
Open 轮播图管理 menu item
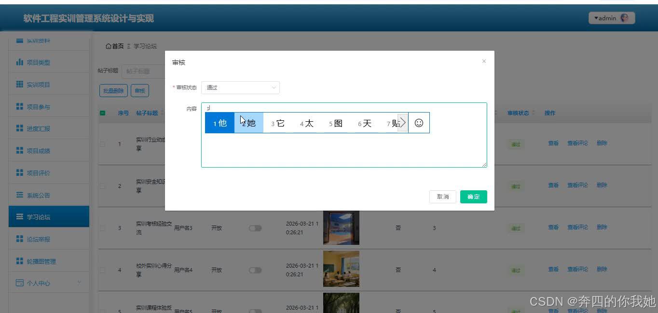pyautogui.click(x=49, y=261)
